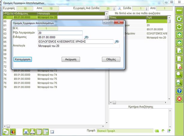The width and height of the screenshot is (184, 136).
Task: Click the delete record icon with red X
Action: (x=179, y=67)
